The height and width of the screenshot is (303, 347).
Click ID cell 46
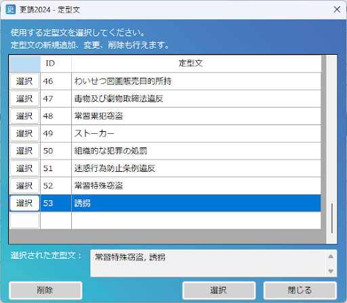pos(56,81)
